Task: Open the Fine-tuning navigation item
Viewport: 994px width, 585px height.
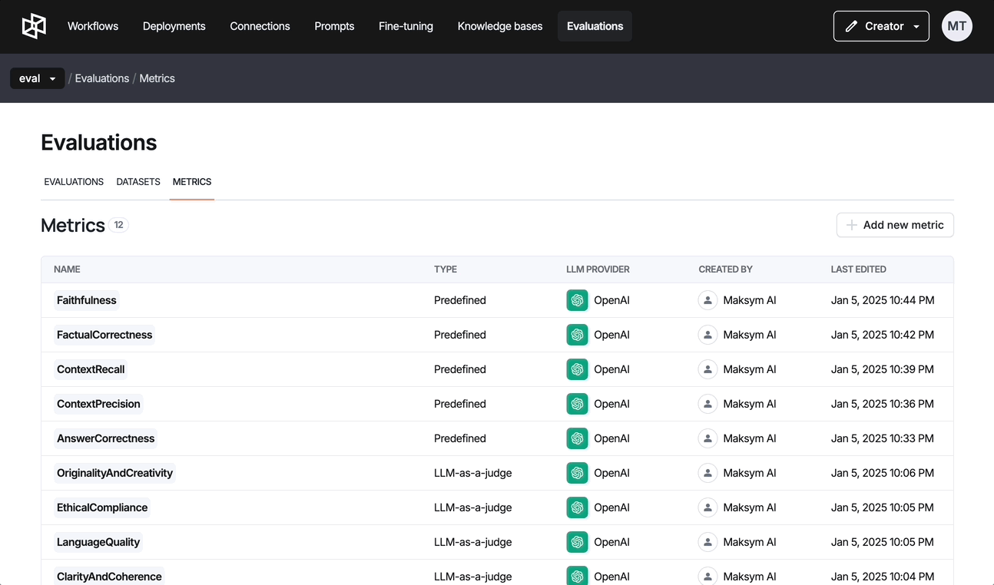Action: tap(406, 26)
